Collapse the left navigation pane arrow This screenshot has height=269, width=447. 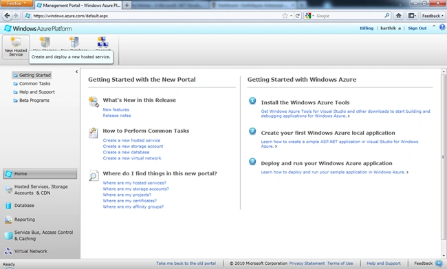76,72
